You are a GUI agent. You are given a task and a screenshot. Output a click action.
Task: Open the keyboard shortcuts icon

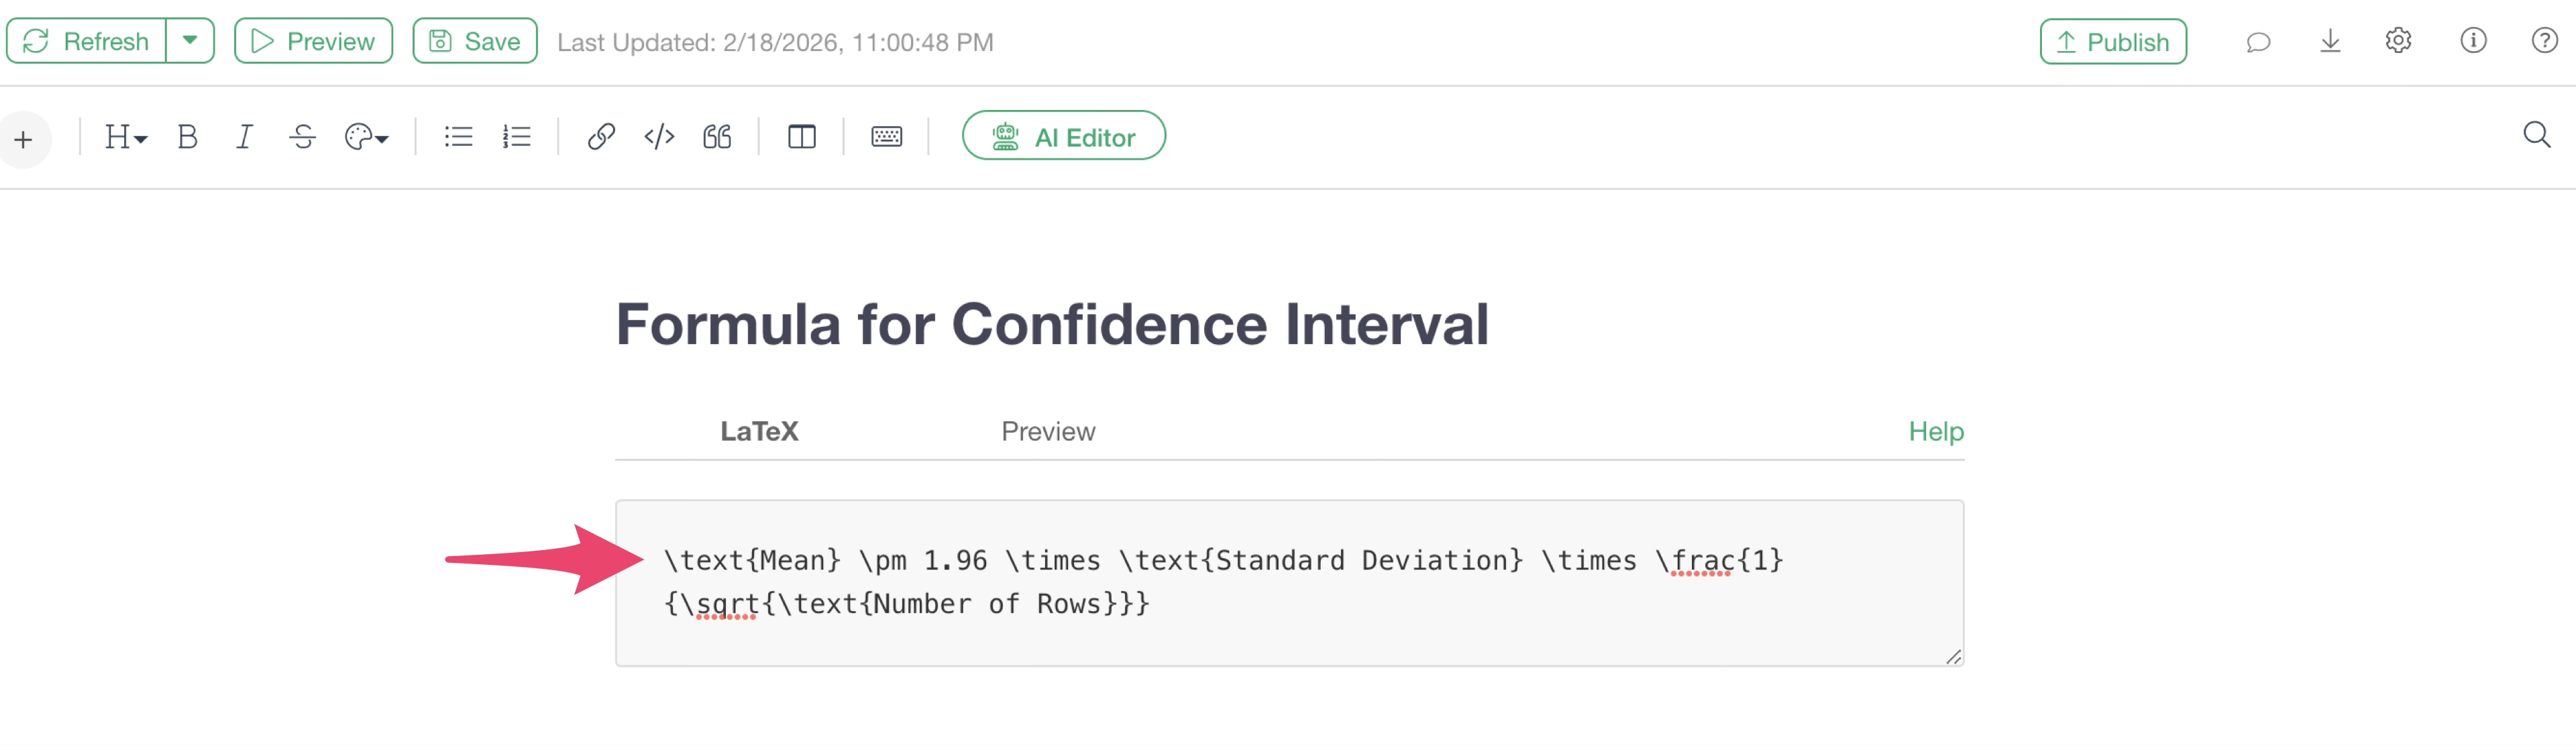(886, 137)
